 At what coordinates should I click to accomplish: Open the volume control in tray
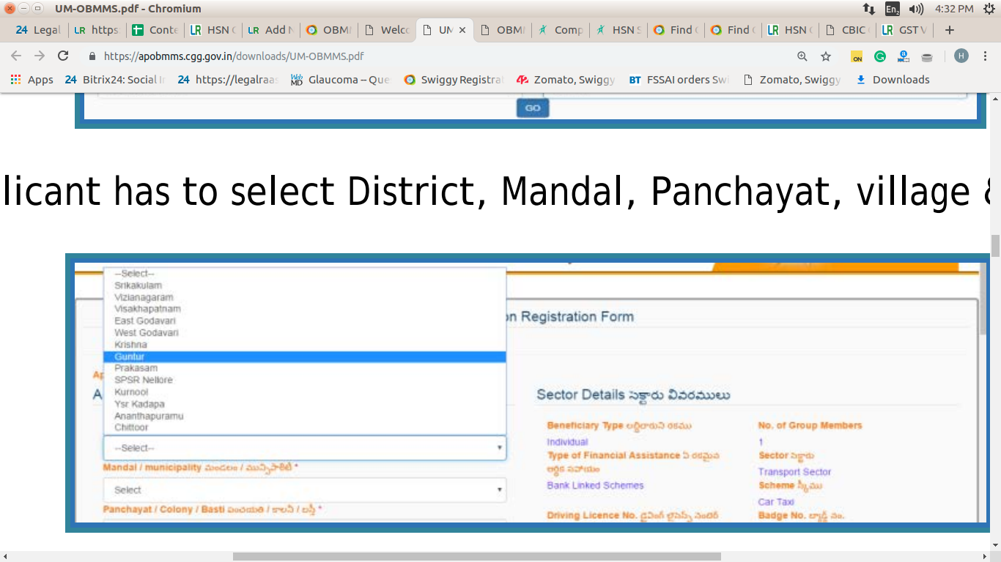(x=916, y=9)
